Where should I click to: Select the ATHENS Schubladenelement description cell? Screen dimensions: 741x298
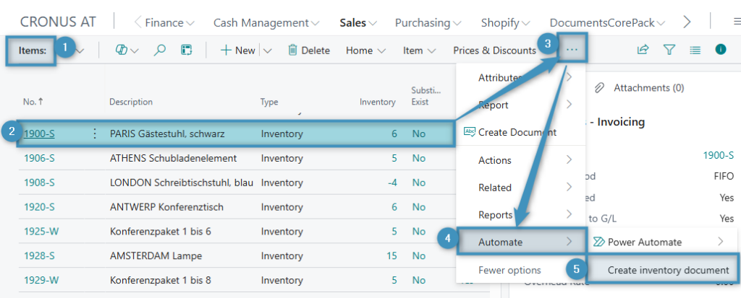(174, 159)
